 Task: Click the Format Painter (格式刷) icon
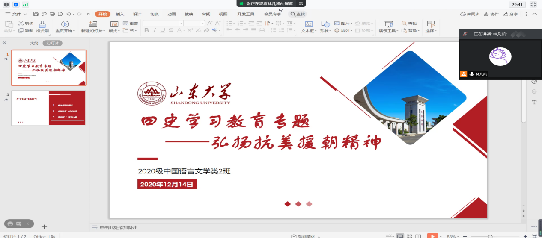click(42, 24)
